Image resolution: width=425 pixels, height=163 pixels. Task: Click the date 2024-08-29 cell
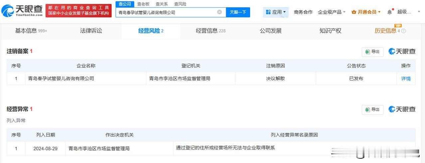point(45,148)
